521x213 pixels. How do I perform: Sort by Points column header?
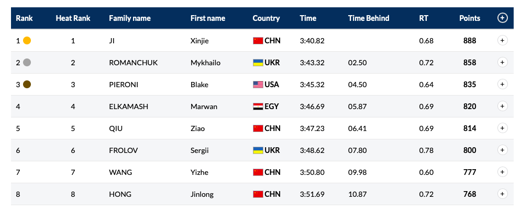470,18
